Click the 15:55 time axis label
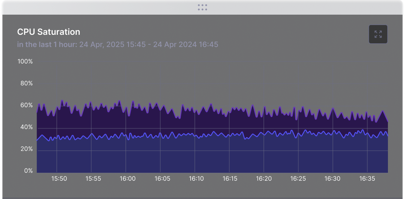Viewport: 405px width, 199px height. 93,179
